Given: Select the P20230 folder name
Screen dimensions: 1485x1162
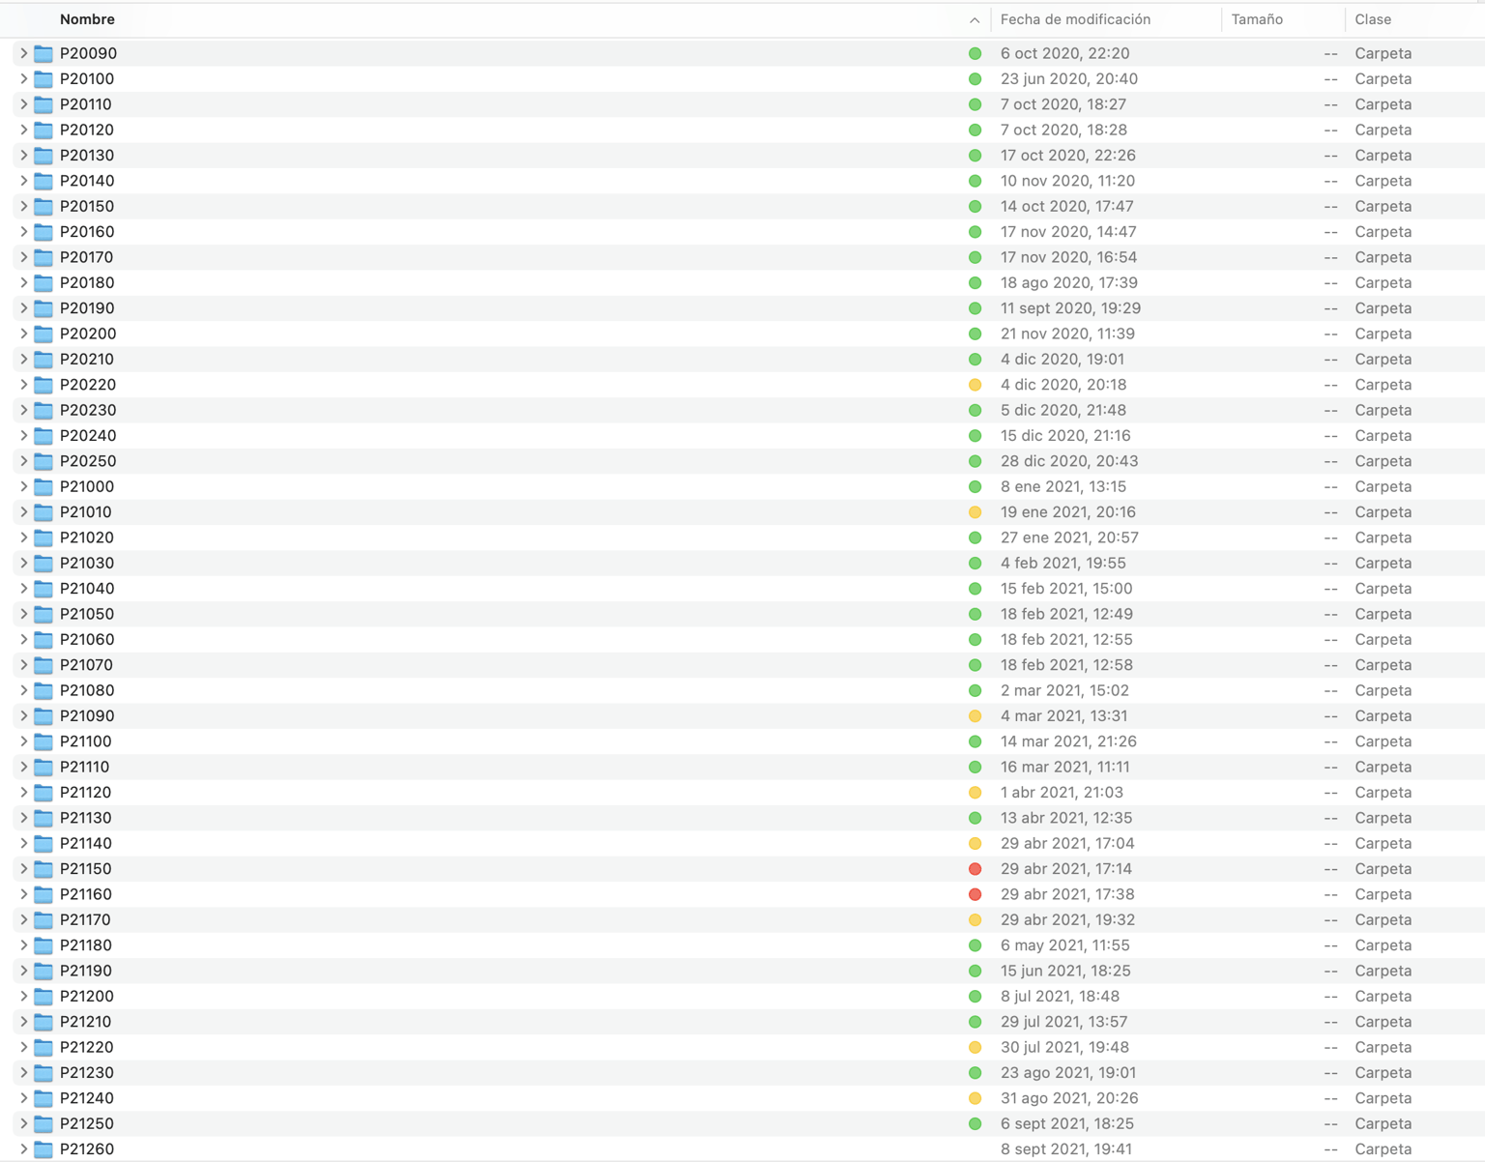Looking at the screenshot, I should tap(88, 410).
